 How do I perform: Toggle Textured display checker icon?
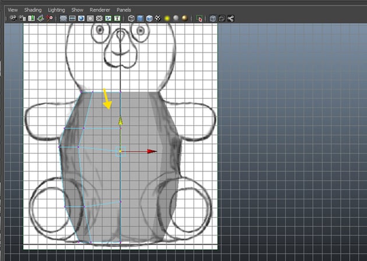[x=158, y=18]
